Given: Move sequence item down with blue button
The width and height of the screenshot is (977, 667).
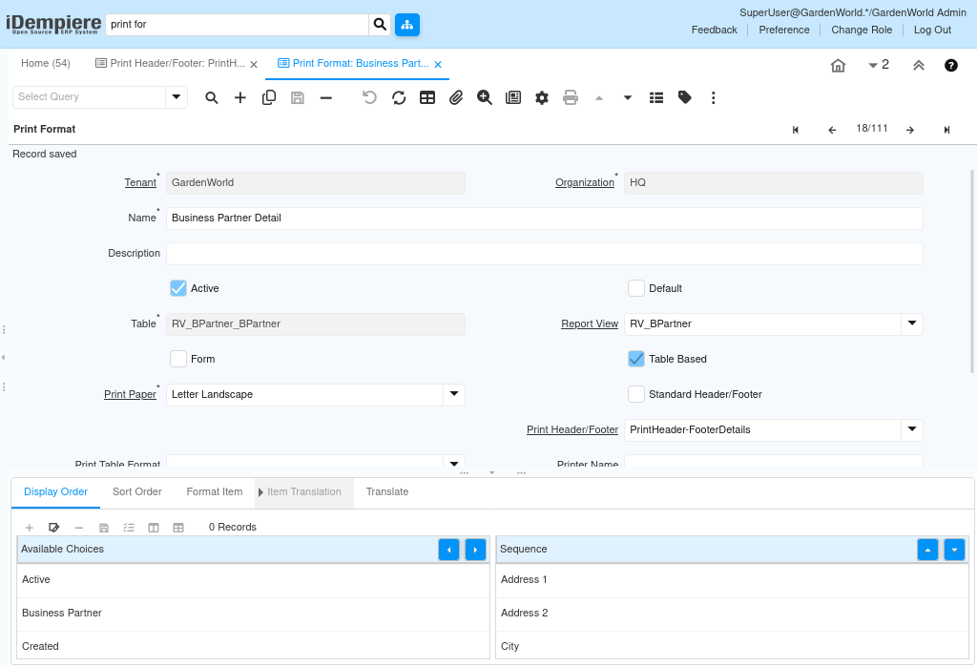Looking at the screenshot, I should (x=954, y=550).
